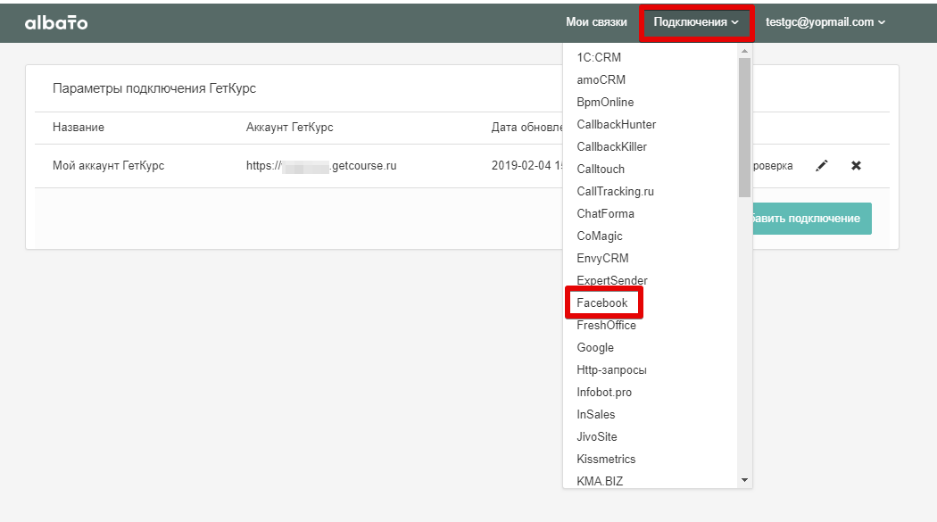Choose Facebook connection
This screenshot has width=937, height=522.
(x=602, y=302)
